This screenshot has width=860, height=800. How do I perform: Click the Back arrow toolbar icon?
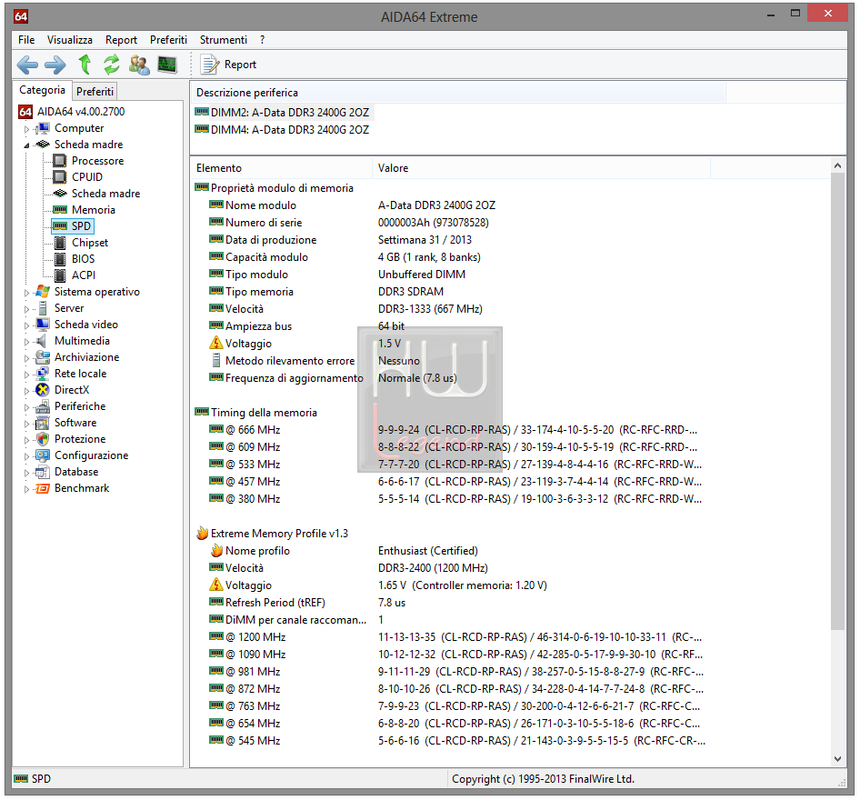(27, 65)
